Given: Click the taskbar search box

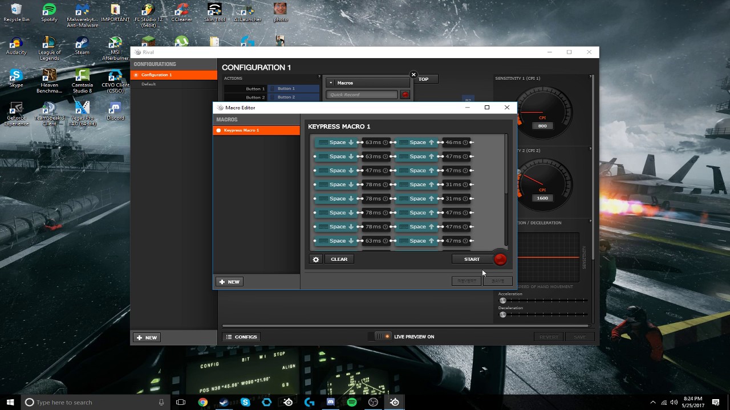Looking at the screenshot, I should coord(95,402).
